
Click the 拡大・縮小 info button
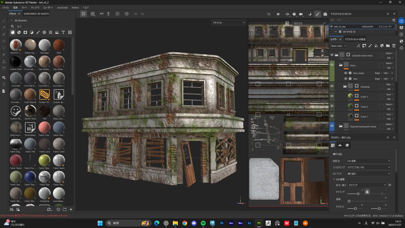pos(390,185)
